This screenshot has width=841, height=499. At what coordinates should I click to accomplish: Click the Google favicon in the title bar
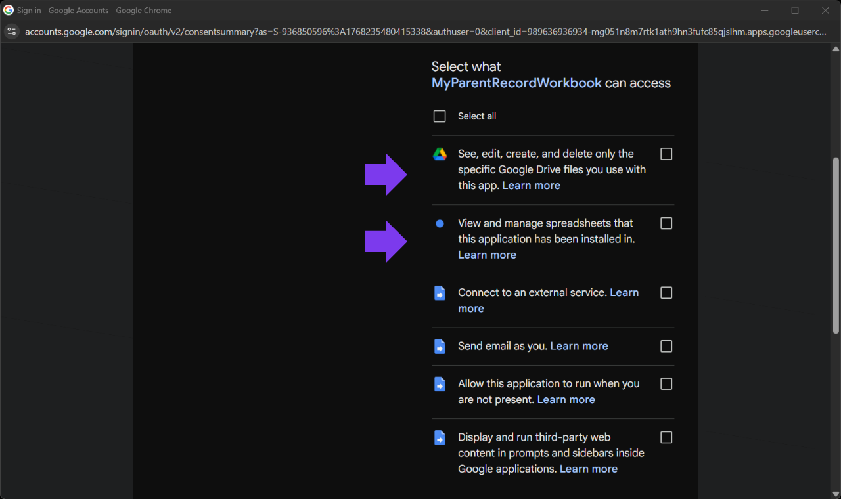pyautogui.click(x=9, y=11)
